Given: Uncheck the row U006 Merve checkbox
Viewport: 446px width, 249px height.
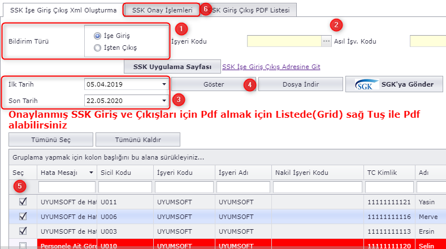Looking at the screenshot, I should (22, 216).
